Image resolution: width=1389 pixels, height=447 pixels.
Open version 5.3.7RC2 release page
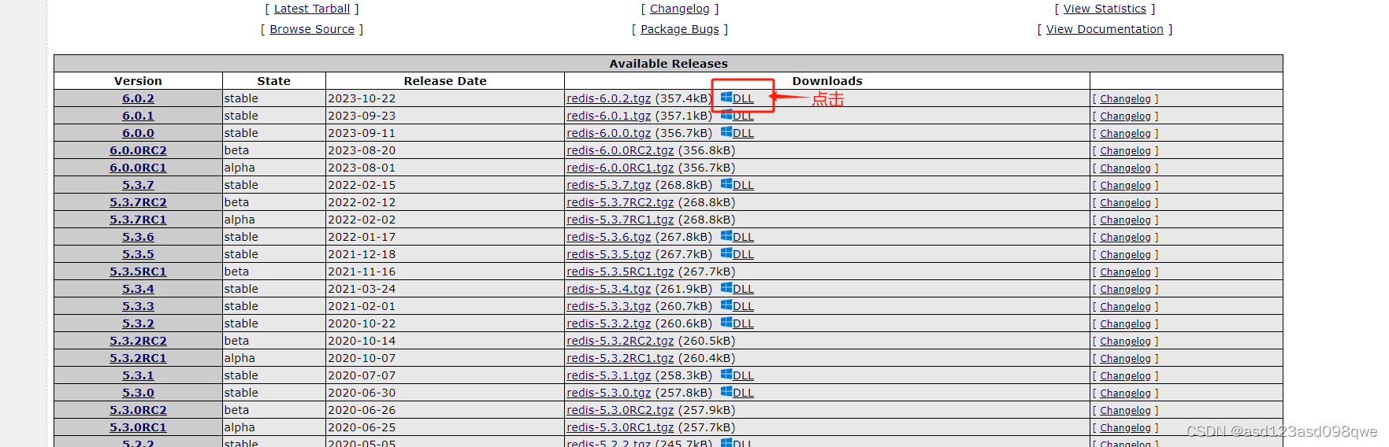click(x=138, y=202)
